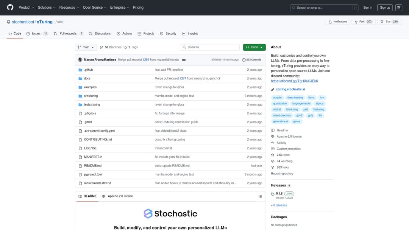409x230 pixels.
Task: Open Custom properties in About
Action: (x=289, y=149)
